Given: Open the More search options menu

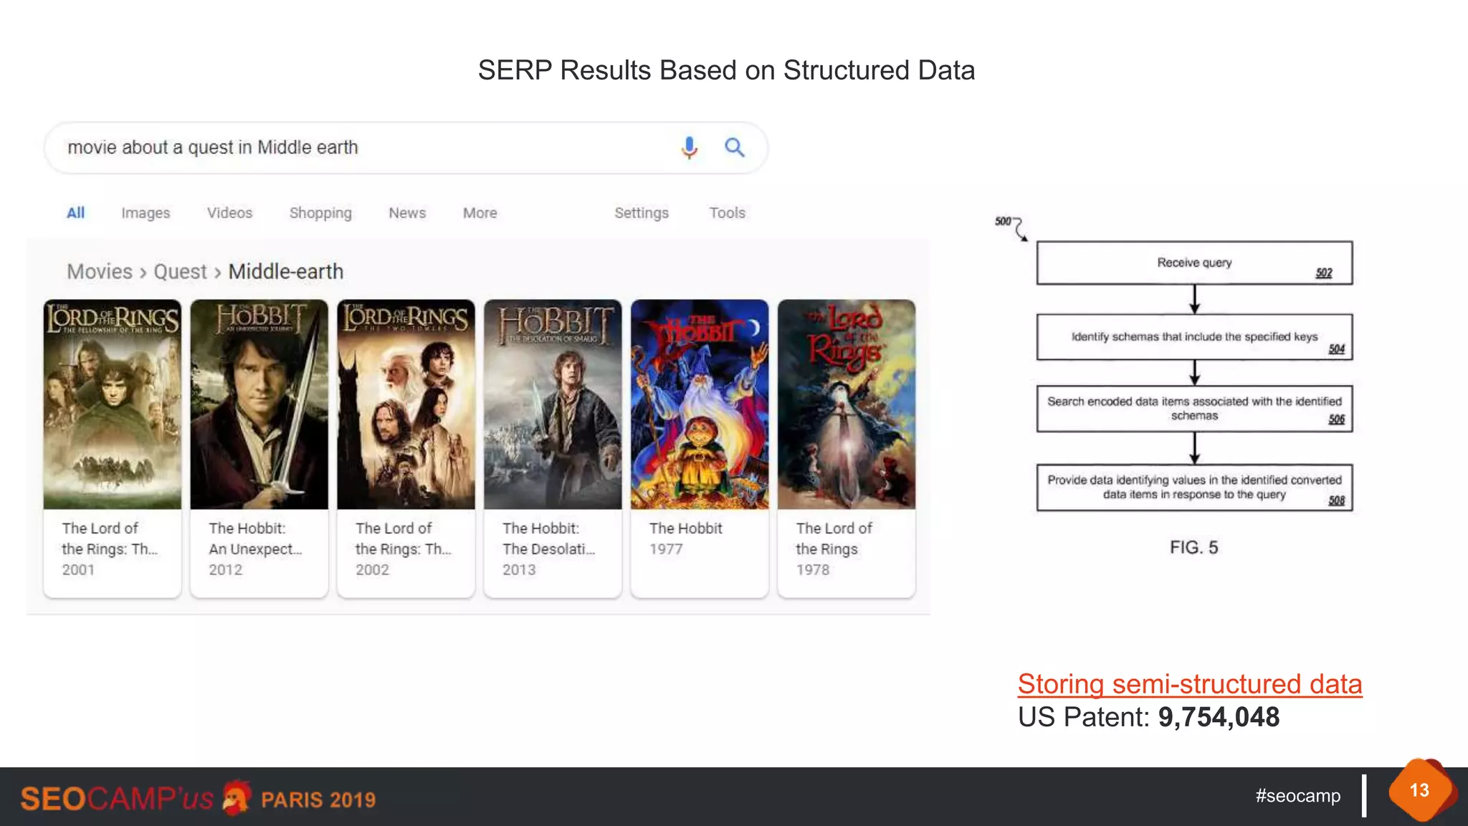Looking at the screenshot, I should [480, 213].
